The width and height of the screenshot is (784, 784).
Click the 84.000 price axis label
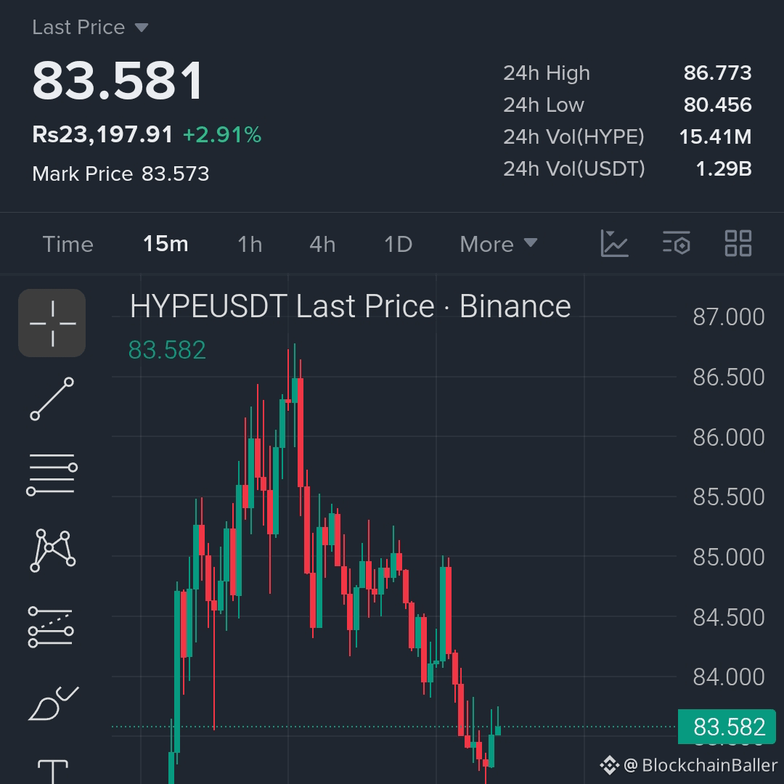[729, 677]
